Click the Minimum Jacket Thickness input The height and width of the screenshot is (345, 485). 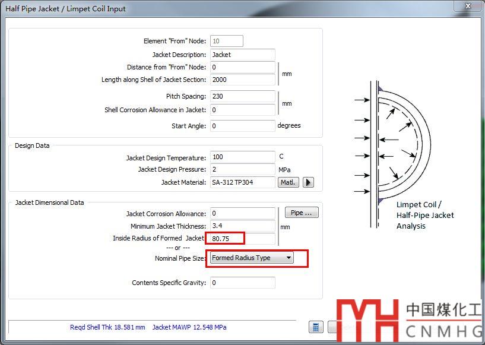click(x=242, y=226)
